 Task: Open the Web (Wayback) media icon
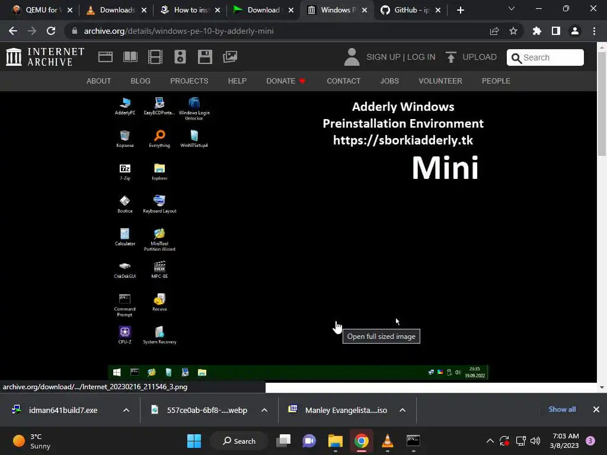click(106, 57)
